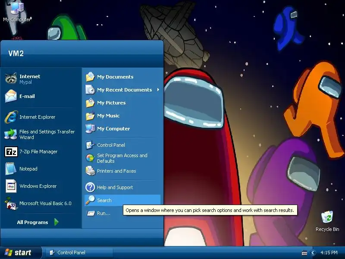The width and height of the screenshot is (345, 259).
Task: Click the Help and Support question mark icon
Action: tap(90, 187)
